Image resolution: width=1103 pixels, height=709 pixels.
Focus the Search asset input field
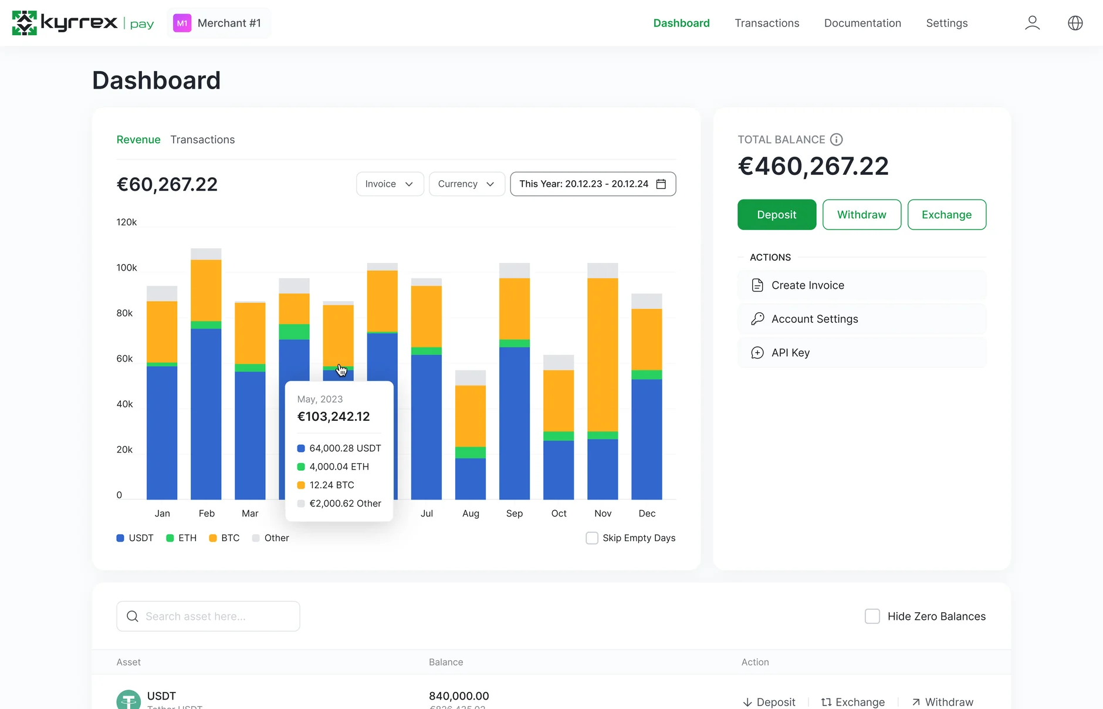click(x=208, y=616)
